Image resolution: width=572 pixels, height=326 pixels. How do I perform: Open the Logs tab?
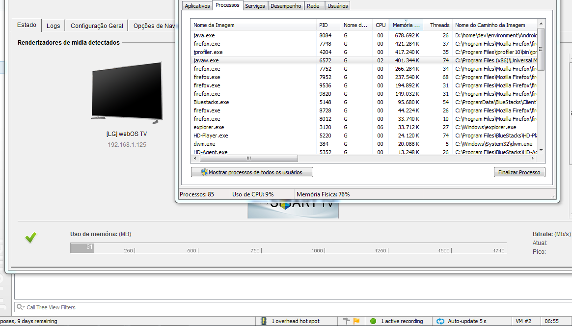pos(53,25)
